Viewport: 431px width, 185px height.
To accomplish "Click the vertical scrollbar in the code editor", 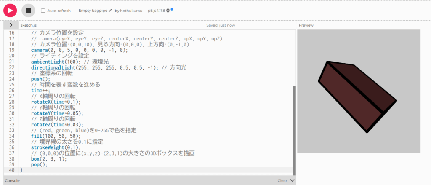I will point(294,131).
